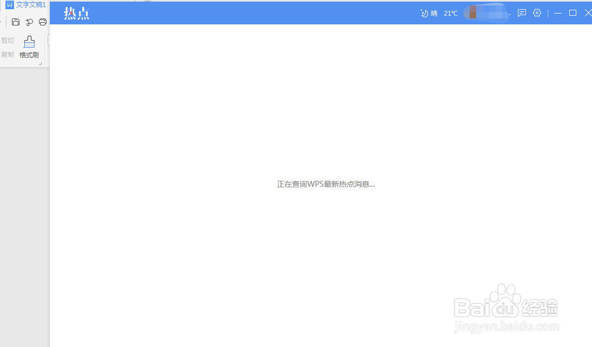Click the export-to-PDF icon beside Save
592x347 pixels.
(29, 22)
